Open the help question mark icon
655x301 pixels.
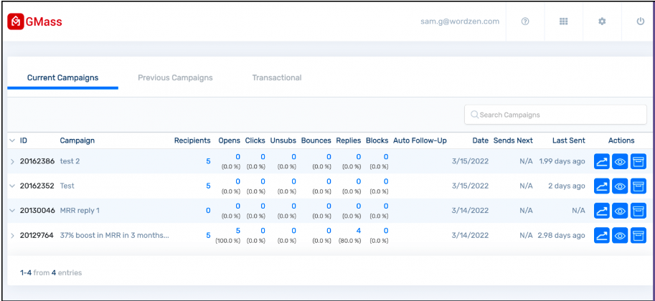point(525,21)
